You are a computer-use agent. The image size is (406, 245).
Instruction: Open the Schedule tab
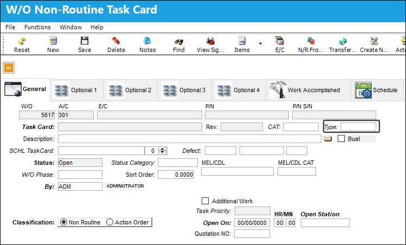(377, 90)
